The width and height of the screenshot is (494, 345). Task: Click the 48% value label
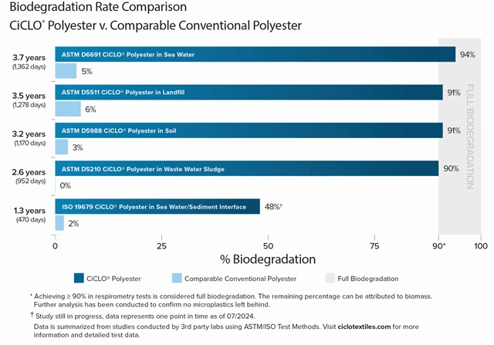coord(274,206)
